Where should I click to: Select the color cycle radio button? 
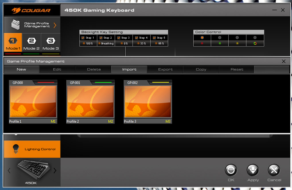255,38
